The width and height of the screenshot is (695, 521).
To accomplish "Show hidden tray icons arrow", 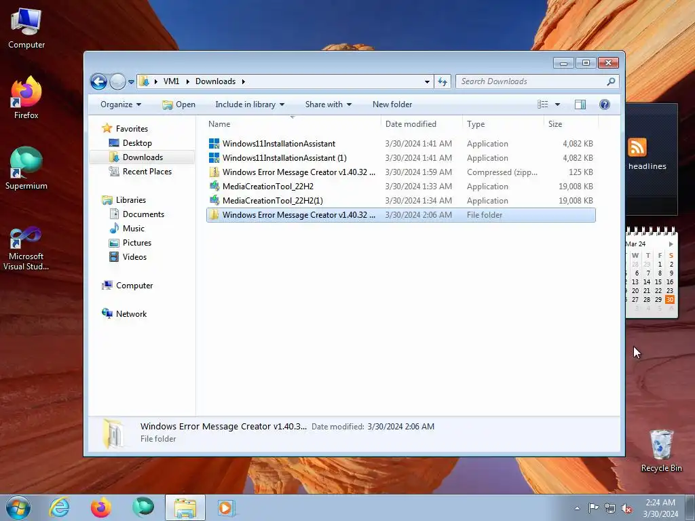I will tap(577, 508).
